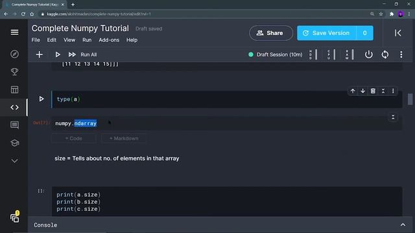Run the type(a) cell
The width and height of the screenshot is (415, 233).
click(x=41, y=99)
